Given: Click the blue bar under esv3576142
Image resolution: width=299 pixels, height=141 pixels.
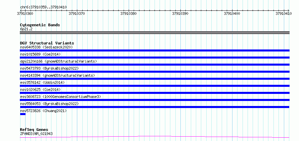Looking at the screenshot, I should click(155, 86).
